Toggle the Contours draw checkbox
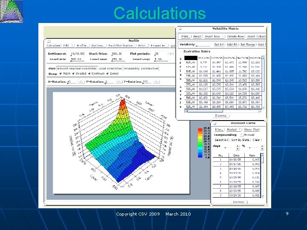Image resolution: width=307 pixels, height=230 pixels. (x=89, y=74)
